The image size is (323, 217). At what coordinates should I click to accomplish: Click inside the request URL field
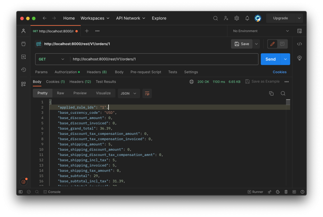click(142, 59)
